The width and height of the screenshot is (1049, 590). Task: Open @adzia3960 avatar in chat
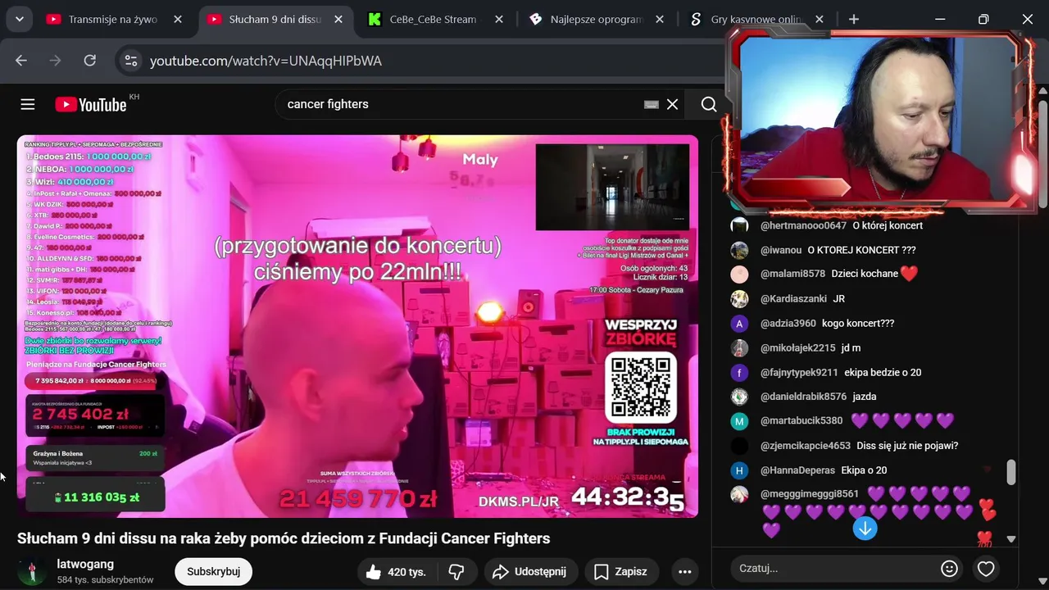(x=739, y=324)
